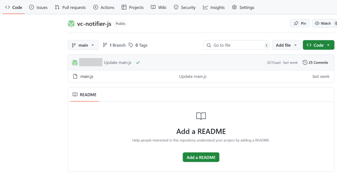Go to the Issues tab
Image resolution: width=337 pixels, height=182 pixels.
(x=38, y=7)
